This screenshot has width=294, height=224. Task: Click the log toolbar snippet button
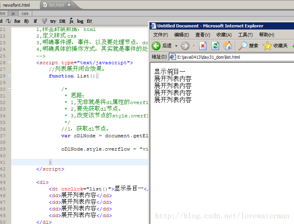click(x=80, y=21)
